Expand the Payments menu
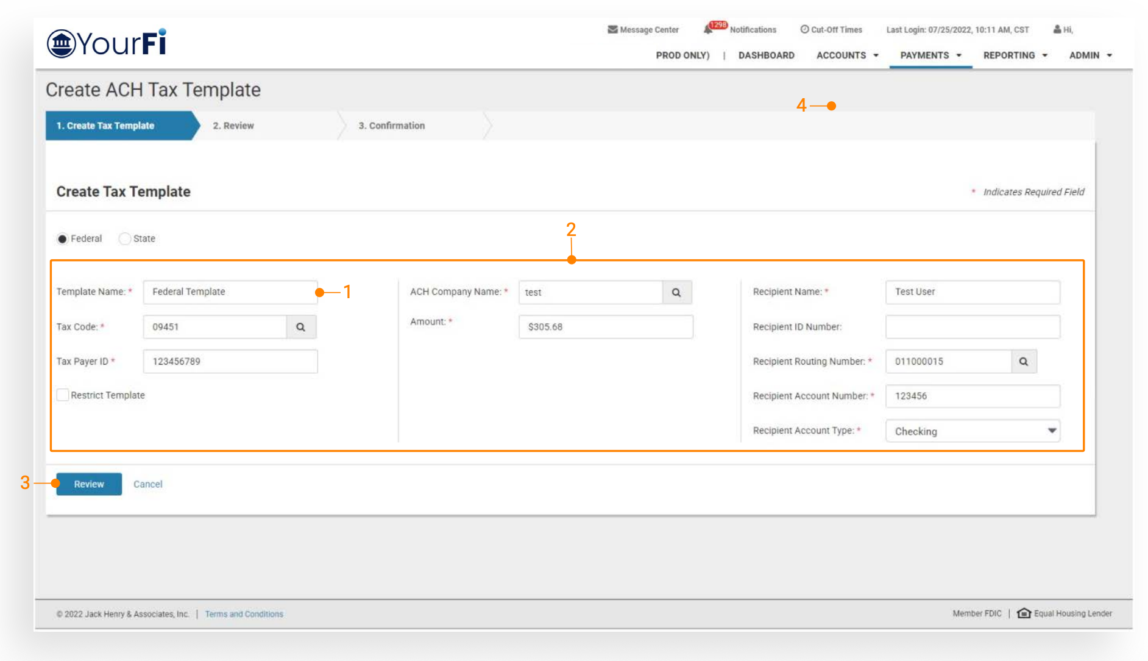 click(x=930, y=55)
